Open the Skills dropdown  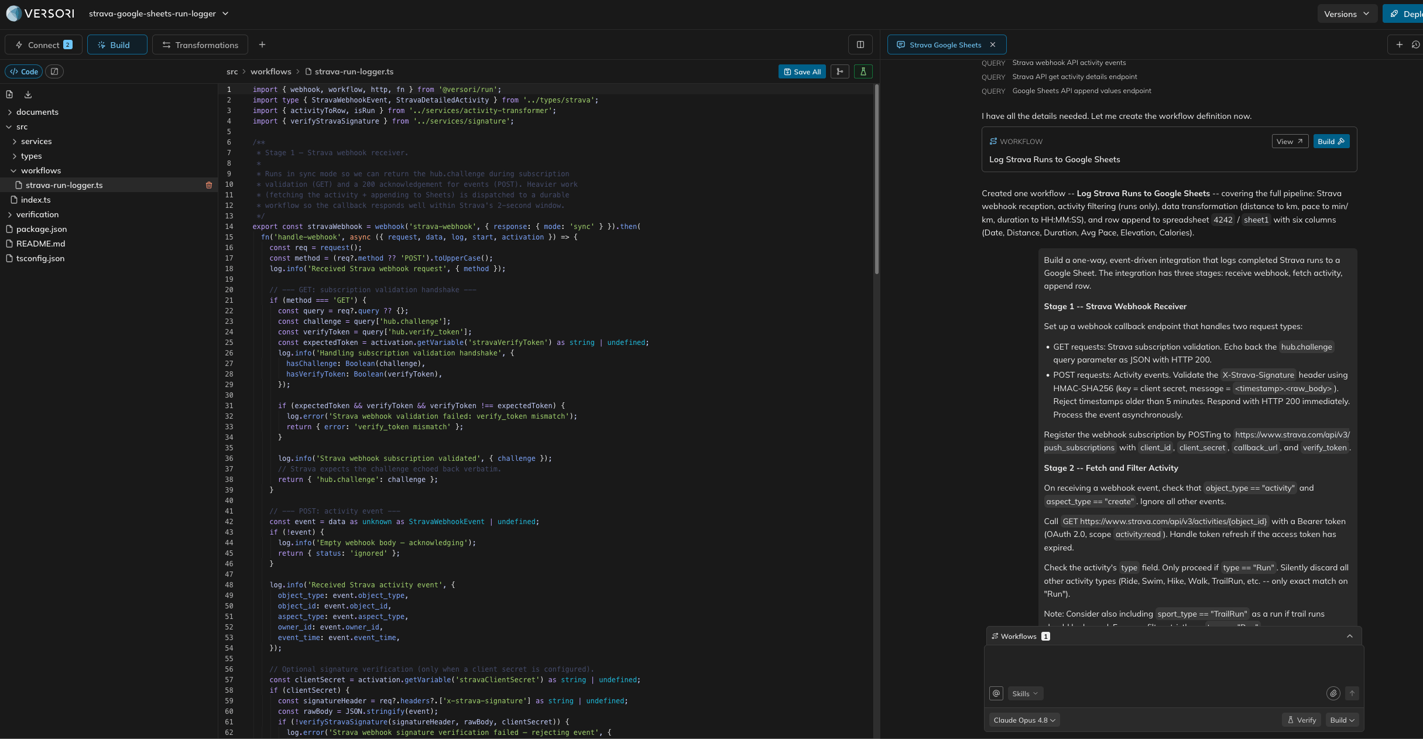coord(1025,693)
